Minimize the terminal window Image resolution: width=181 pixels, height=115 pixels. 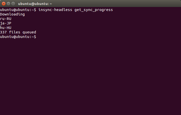(x=8, y=4)
